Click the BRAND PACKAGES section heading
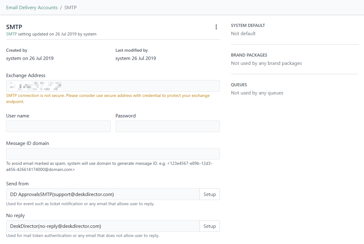Viewport: 364px width, 244px height. (249, 55)
